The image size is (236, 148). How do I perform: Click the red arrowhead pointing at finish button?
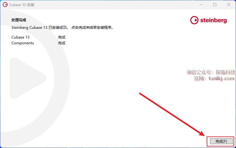(202, 133)
